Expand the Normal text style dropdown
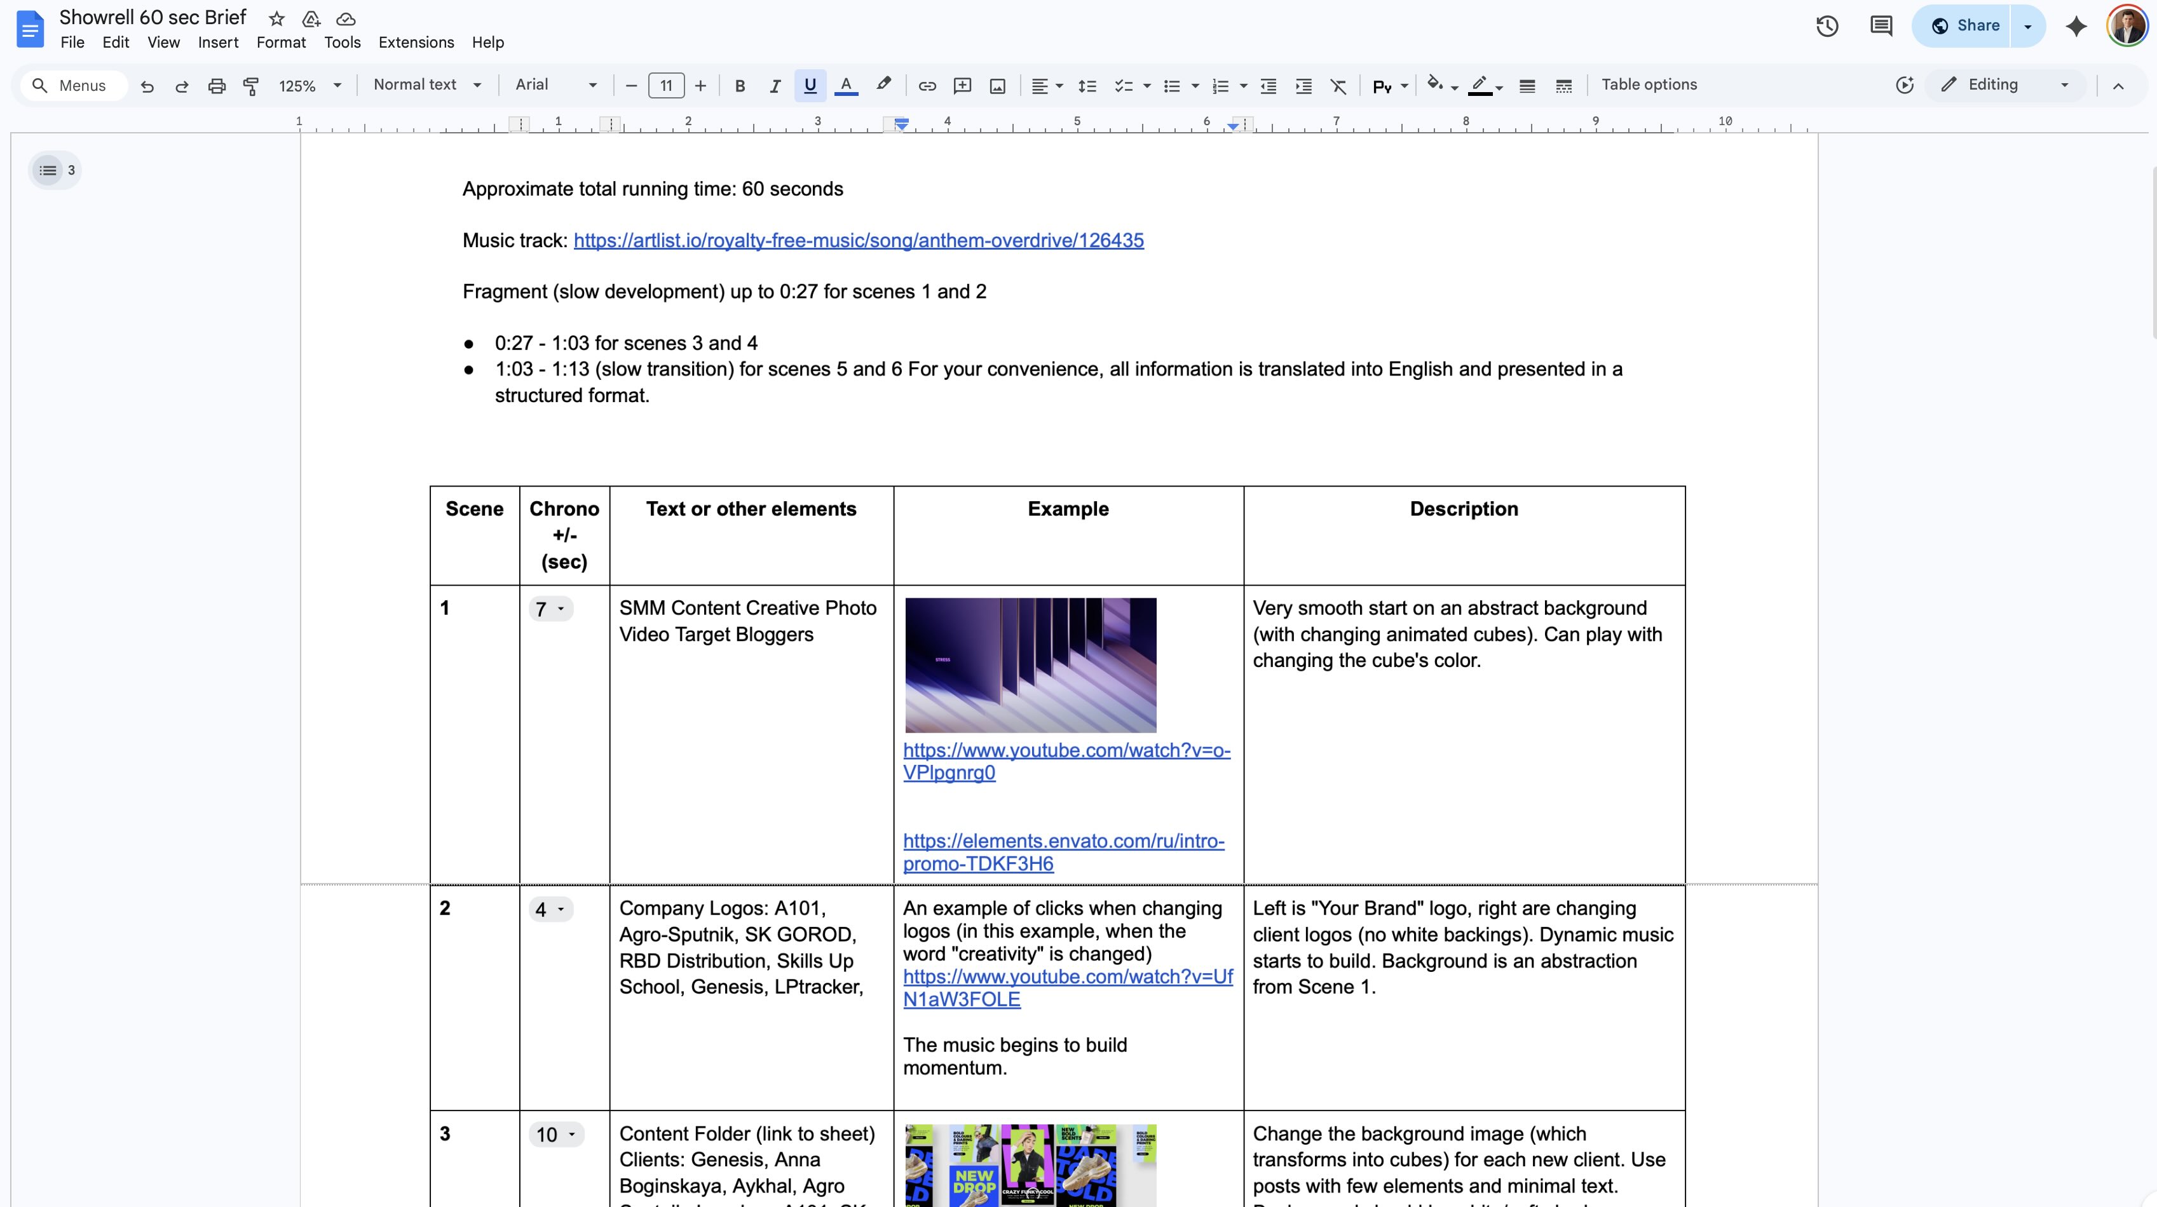The width and height of the screenshot is (2157, 1207). click(427, 84)
